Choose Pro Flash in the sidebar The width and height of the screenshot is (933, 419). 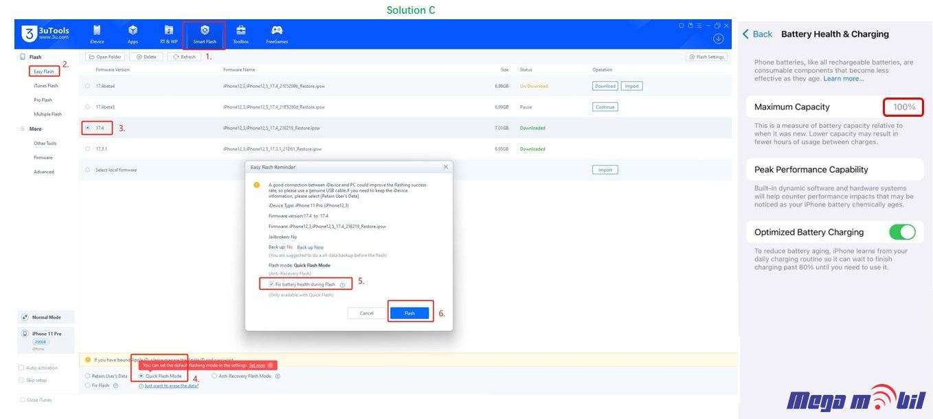(43, 100)
